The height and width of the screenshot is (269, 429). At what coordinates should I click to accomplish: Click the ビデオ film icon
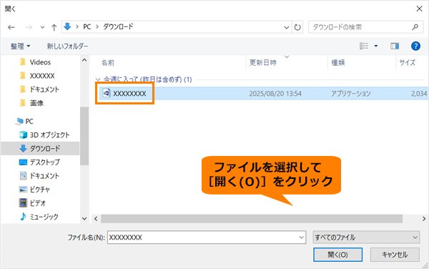[23, 202]
